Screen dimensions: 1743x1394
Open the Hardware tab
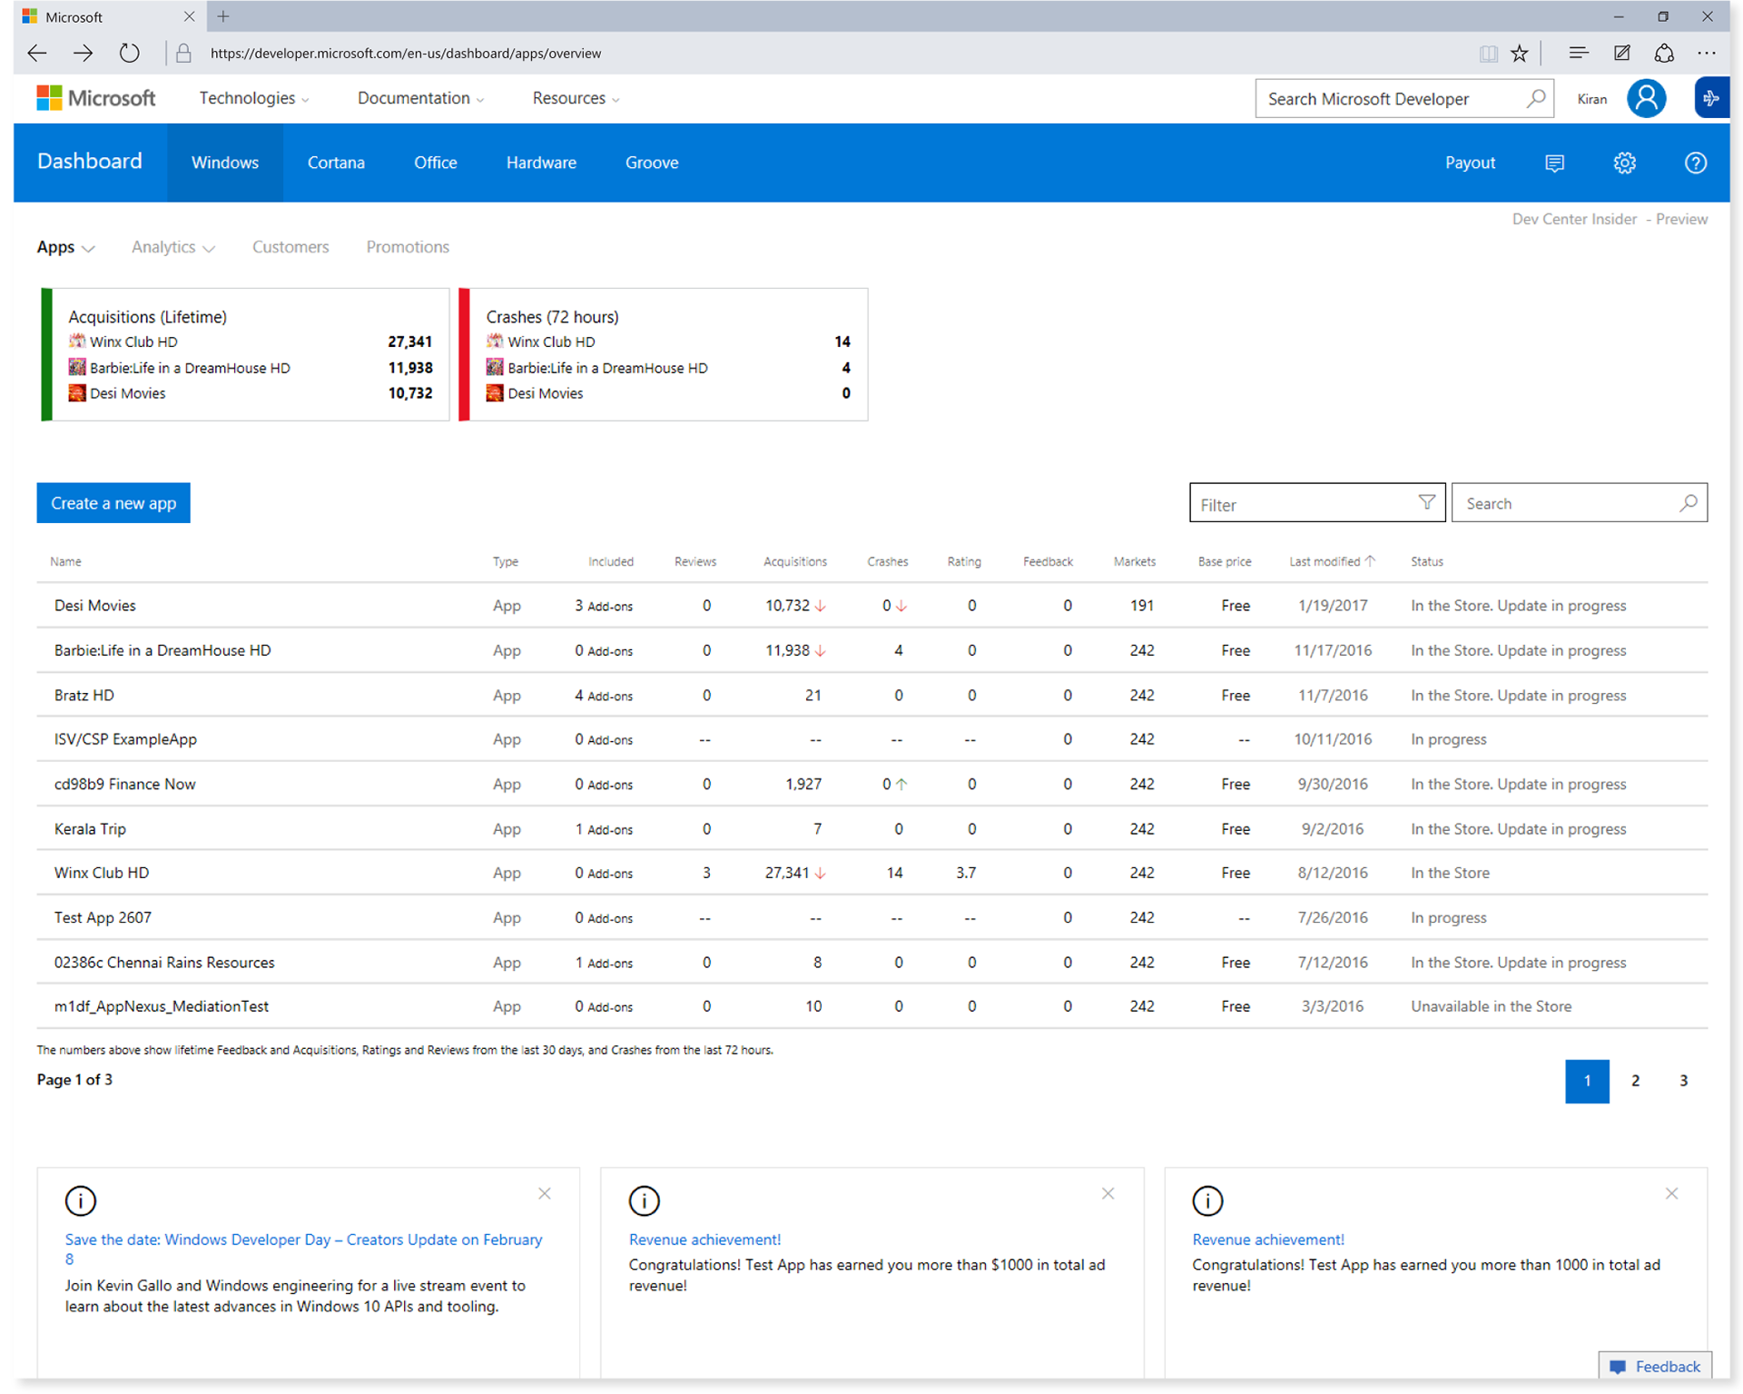pos(541,163)
